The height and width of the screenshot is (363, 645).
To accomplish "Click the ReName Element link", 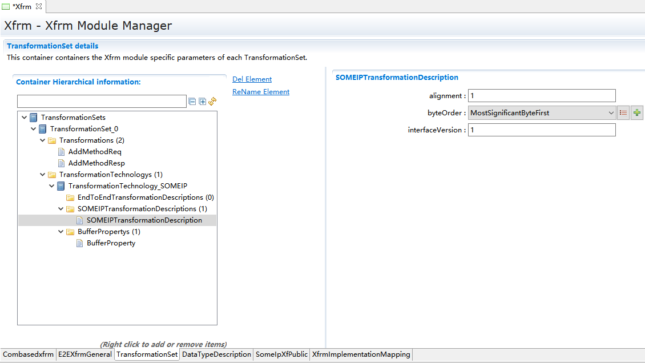I will [x=261, y=92].
